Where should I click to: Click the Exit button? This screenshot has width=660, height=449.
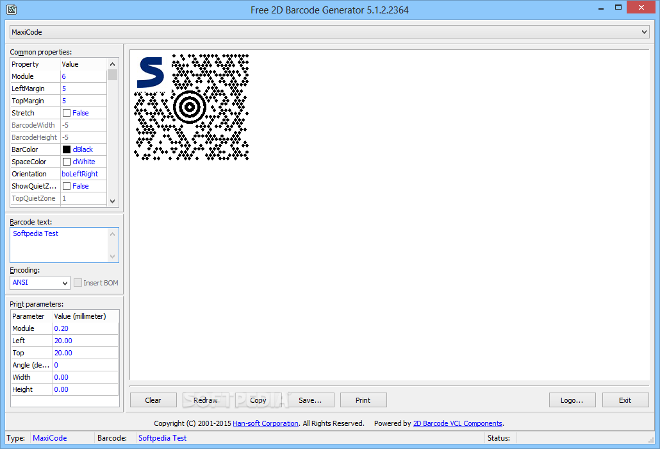(x=625, y=400)
